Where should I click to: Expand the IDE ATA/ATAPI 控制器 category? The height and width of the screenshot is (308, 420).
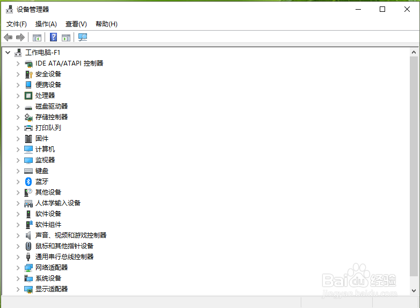(x=18, y=63)
